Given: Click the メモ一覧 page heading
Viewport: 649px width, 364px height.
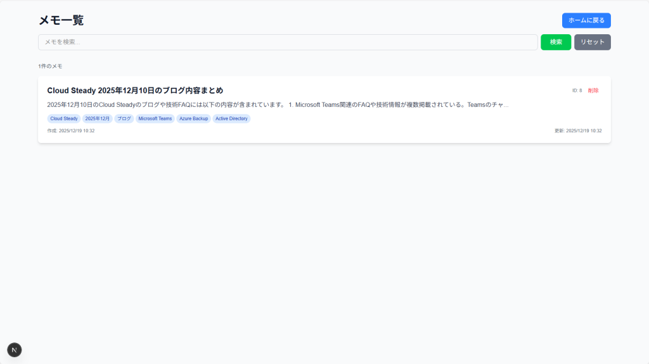Looking at the screenshot, I should point(61,20).
